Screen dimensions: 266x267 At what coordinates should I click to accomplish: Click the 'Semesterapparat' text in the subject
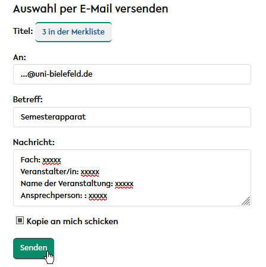[x=53, y=117]
